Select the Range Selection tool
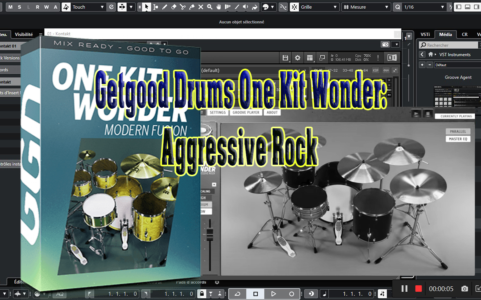Image resolution: width=481 pixels, height=300 pixels. pos(156,7)
